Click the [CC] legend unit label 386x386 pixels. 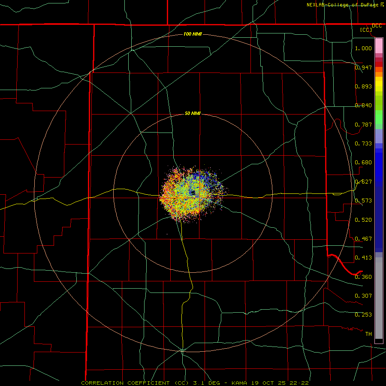tap(366, 30)
